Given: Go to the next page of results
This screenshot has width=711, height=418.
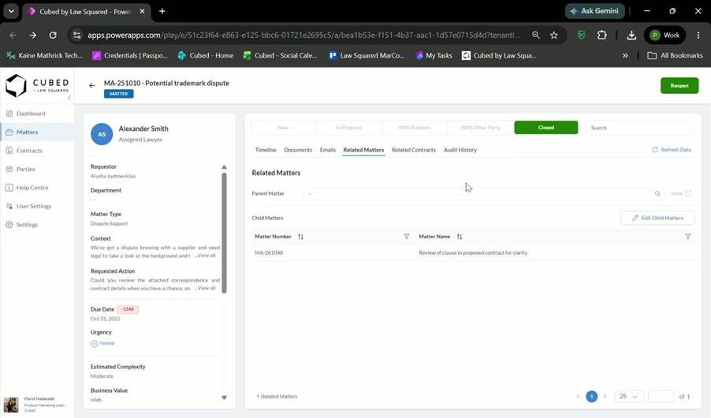Looking at the screenshot, I should pyautogui.click(x=605, y=397).
